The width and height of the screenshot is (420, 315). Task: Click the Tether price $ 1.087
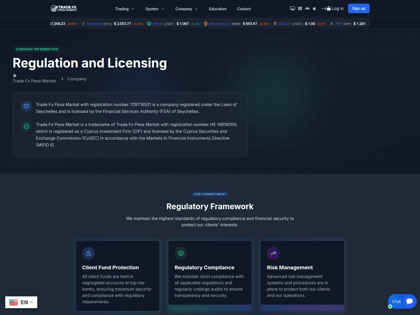pos(183,24)
